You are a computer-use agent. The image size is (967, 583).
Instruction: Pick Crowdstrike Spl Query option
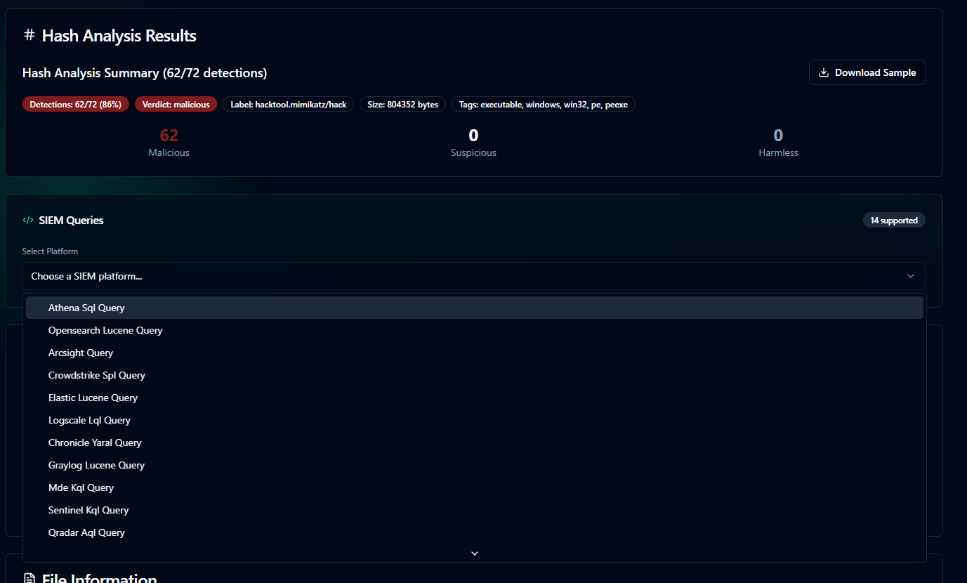tap(475, 375)
